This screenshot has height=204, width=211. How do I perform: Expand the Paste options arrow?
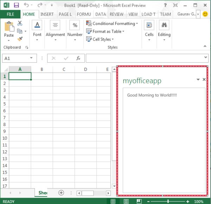pos(9,40)
